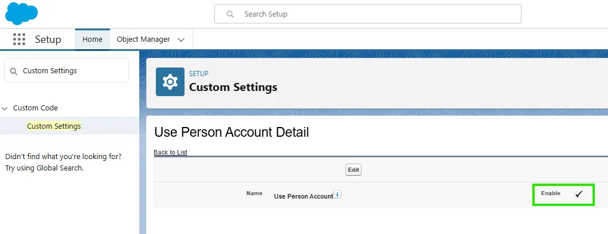Click the gear icon beside Custom Settings title
Screen dimensions: 608x234
170,82
